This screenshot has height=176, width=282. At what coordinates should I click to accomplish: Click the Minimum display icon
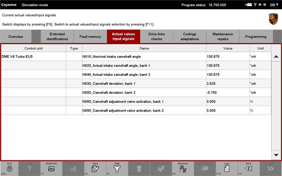183,169
